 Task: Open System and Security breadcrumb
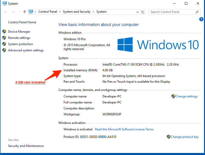point(77,12)
